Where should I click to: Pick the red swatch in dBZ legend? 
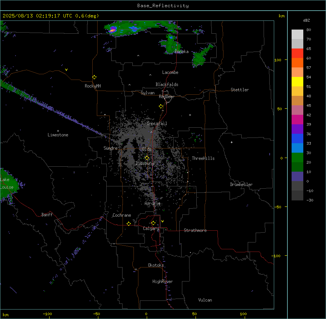pos(297,53)
